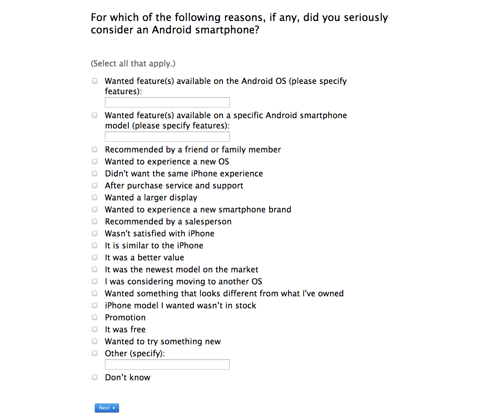Click the Android OS features text box
This screenshot has height=418, width=500.
coord(167,102)
